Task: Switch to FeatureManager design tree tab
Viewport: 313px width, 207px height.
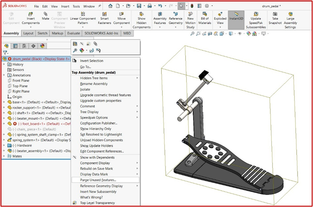Action: (x=6, y=46)
